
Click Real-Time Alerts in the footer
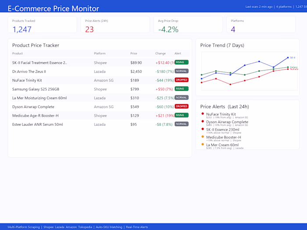tap(137, 227)
